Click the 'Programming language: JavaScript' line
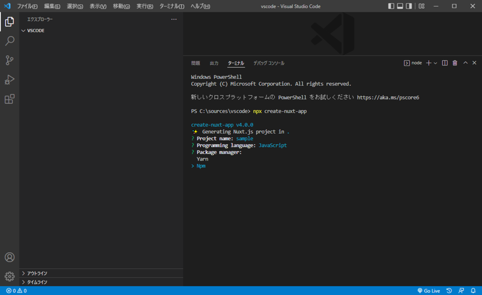This screenshot has height=295, width=482. pyautogui.click(x=239, y=145)
